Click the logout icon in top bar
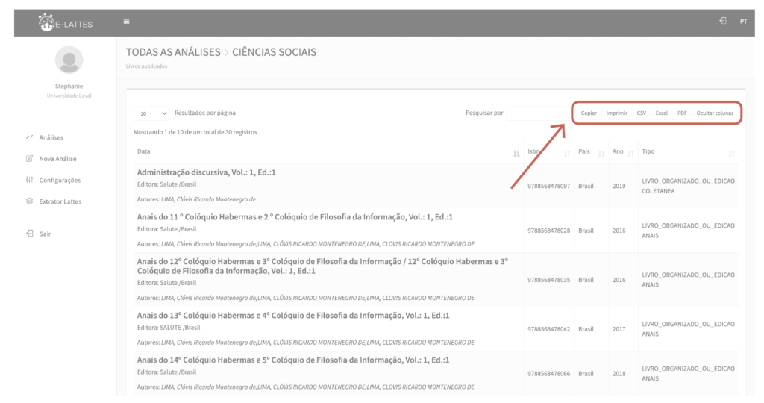Viewport: 764px width, 403px height. click(723, 21)
